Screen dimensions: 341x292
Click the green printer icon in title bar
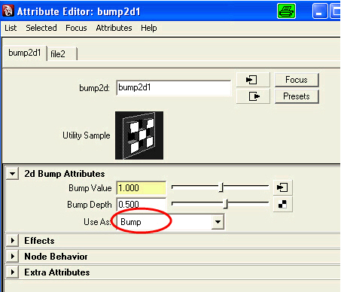pyautogui.click(x=286, y=11)
